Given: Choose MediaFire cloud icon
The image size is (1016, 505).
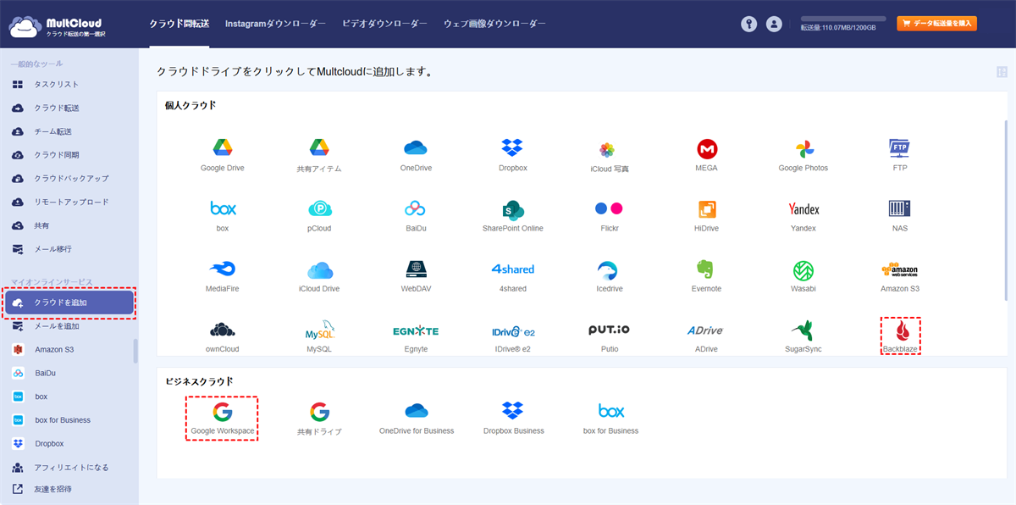Looking at the screenshot, I should pos(222,269).
